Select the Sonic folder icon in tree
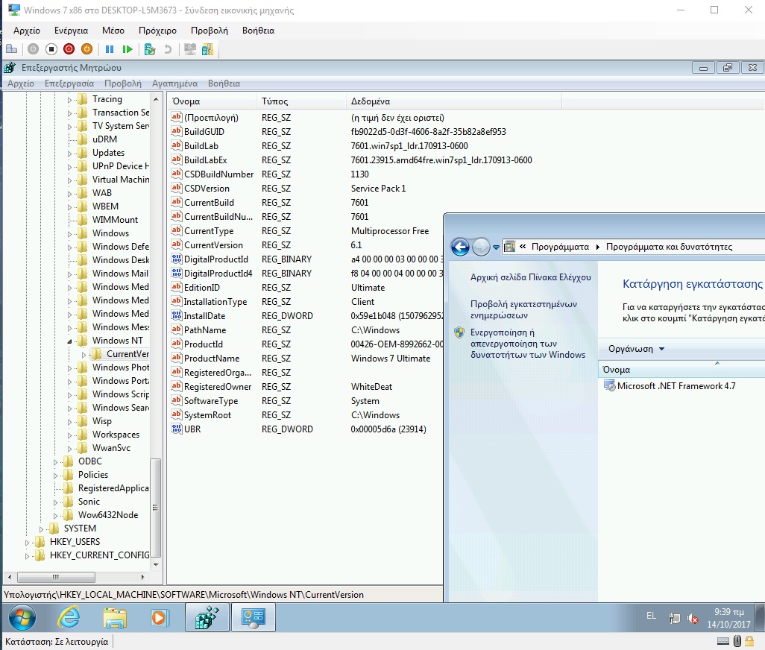 tap(69, 501)
